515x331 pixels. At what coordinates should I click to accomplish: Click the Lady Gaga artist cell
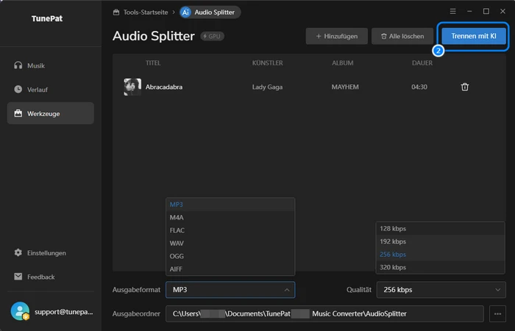click(x=267, y=87)
